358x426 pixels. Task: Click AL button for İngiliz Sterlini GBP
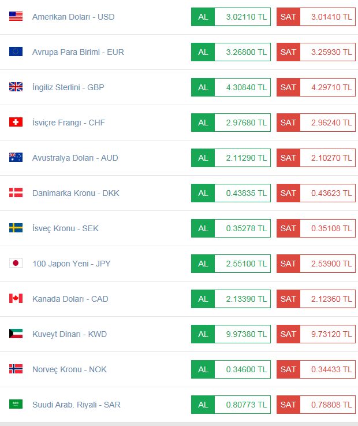tap(203, 87)
